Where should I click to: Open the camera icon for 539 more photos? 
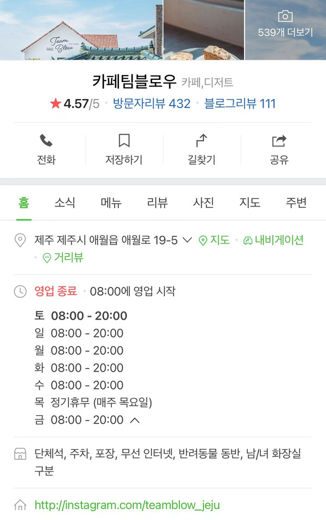coord(285,16)
